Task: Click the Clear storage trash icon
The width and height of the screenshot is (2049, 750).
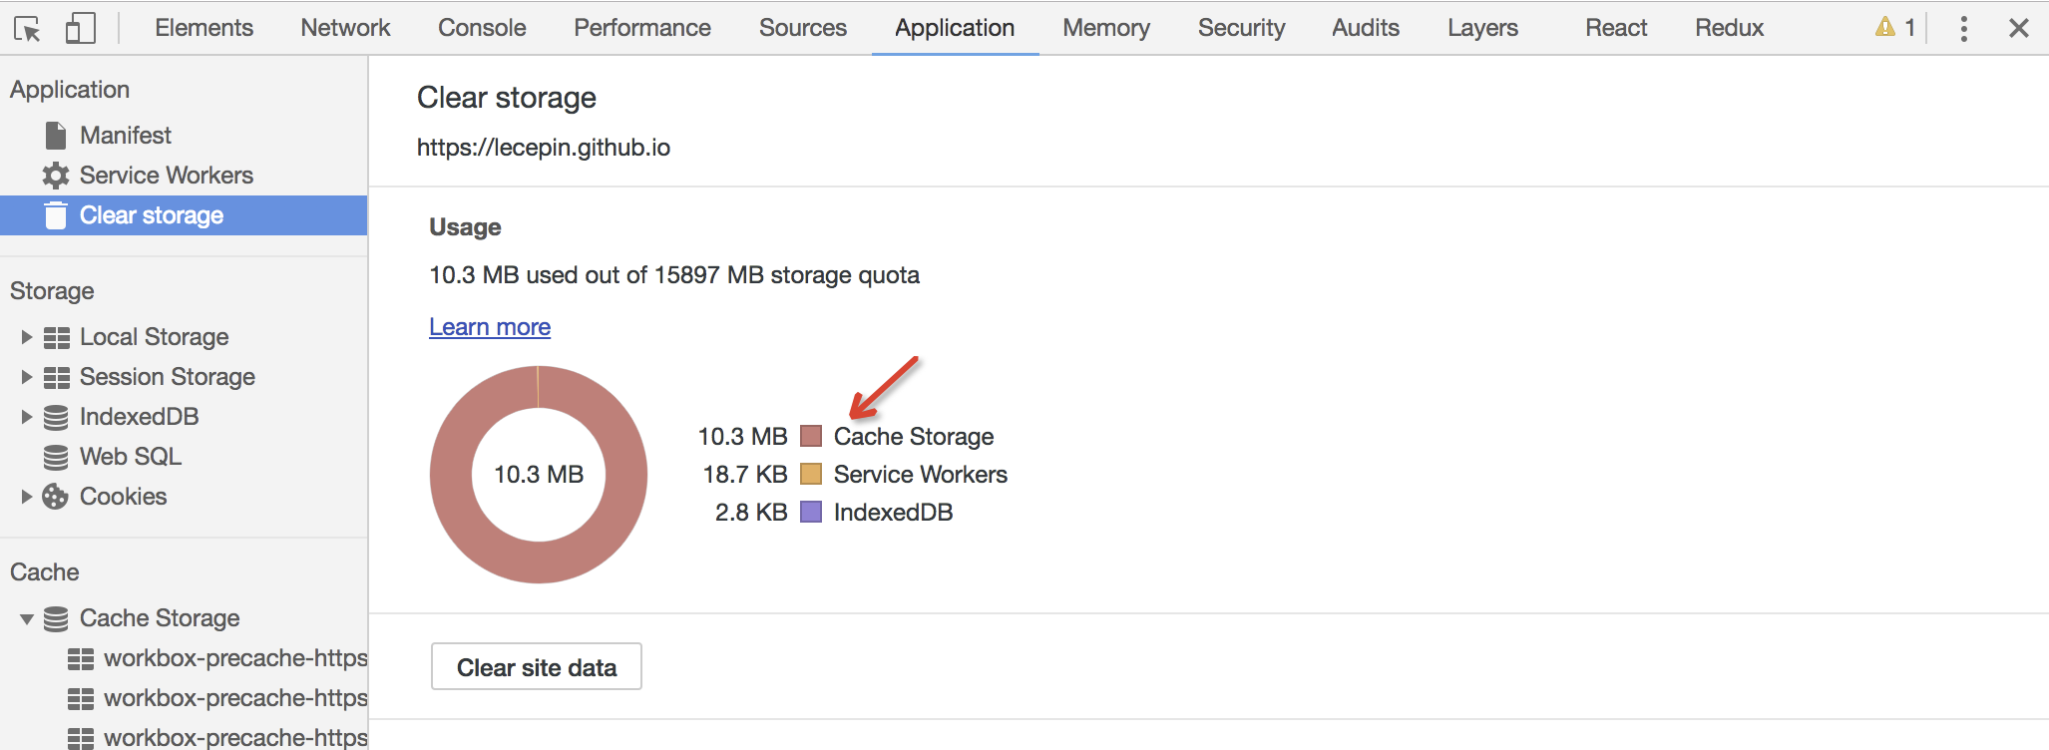Action: click(56, 215)
